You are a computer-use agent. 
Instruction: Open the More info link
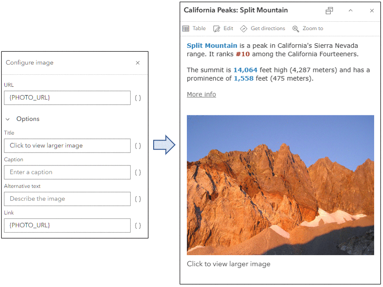(201, 94)
